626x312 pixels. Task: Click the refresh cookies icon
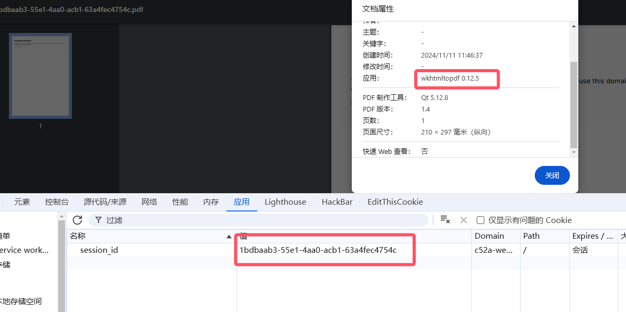(x=78, y=220)
